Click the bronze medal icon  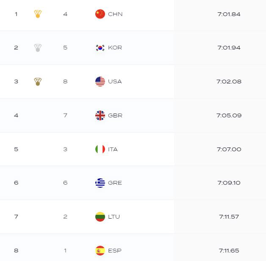[x=38, y=82]
